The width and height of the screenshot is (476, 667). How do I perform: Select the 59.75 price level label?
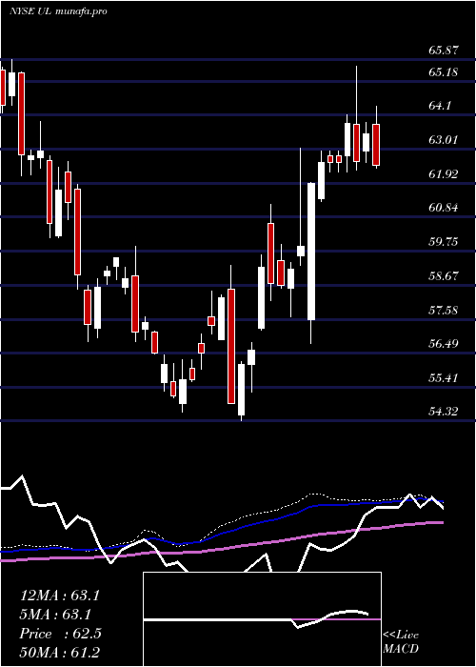coord(444,242)
